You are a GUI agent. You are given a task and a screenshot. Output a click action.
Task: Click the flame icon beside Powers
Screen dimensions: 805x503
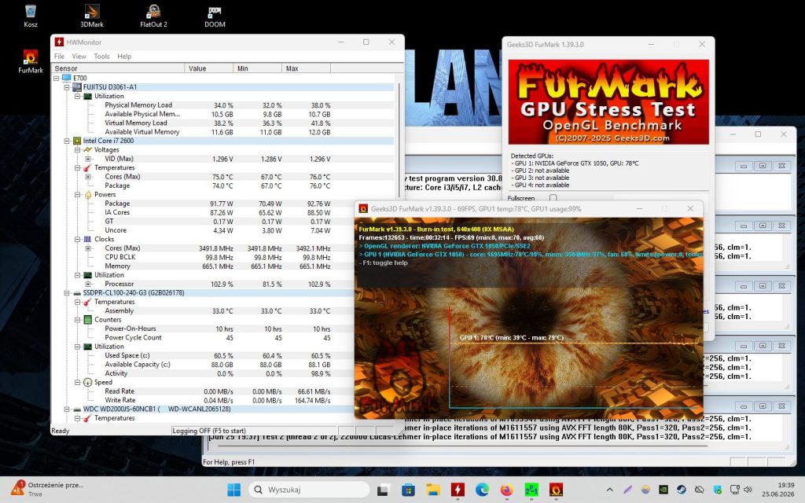coord(88,195)
